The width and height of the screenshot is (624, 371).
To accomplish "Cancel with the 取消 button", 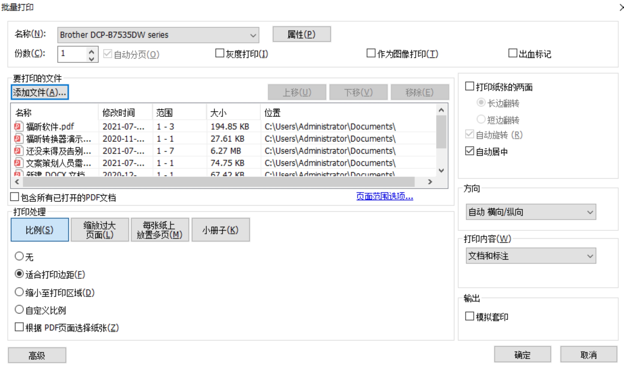I will pyautogui.click(x=589, y=355).
